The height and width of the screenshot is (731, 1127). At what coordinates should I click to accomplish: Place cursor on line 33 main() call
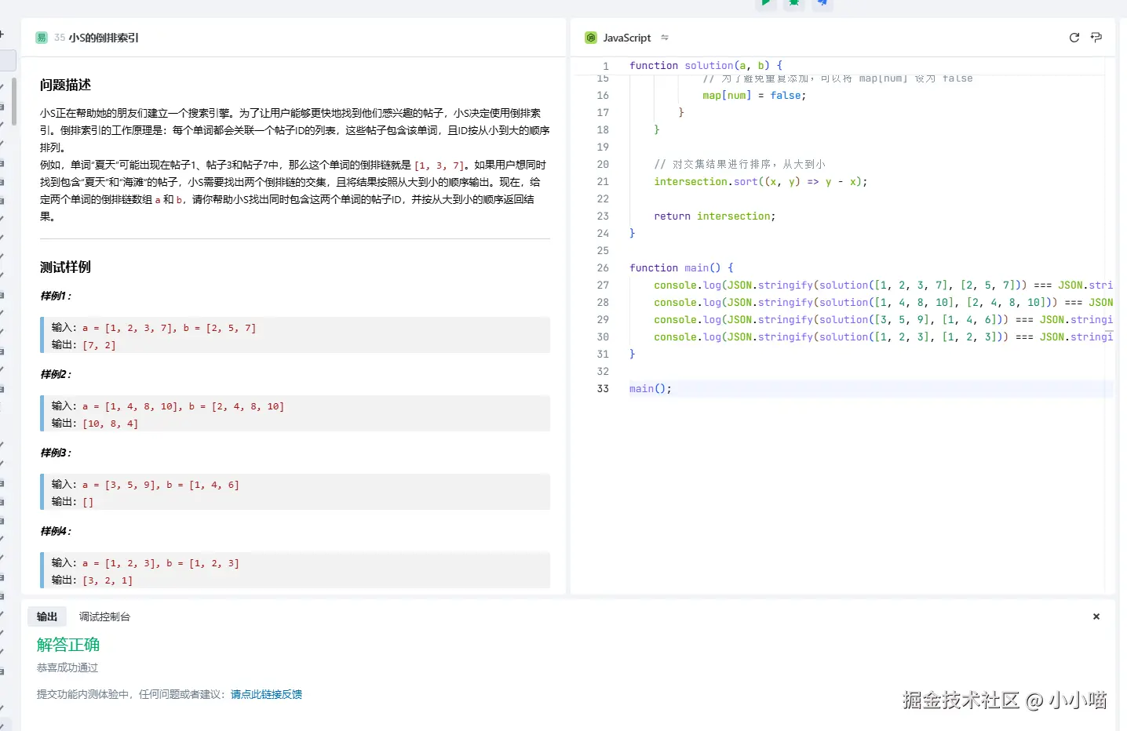click(651, 389)
